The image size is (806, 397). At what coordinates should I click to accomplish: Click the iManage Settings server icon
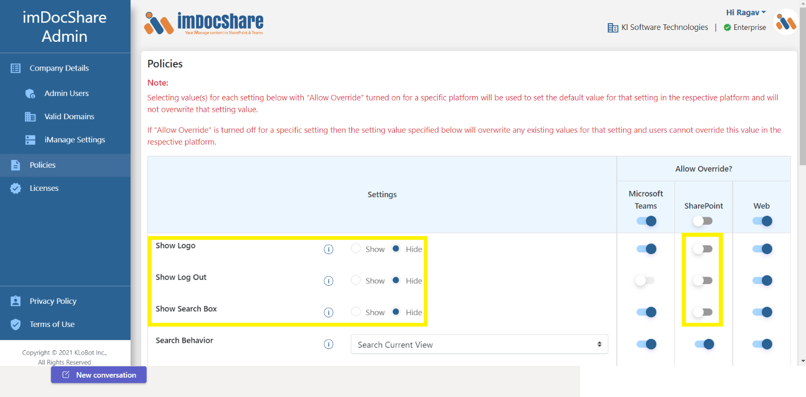click(31, 140)
